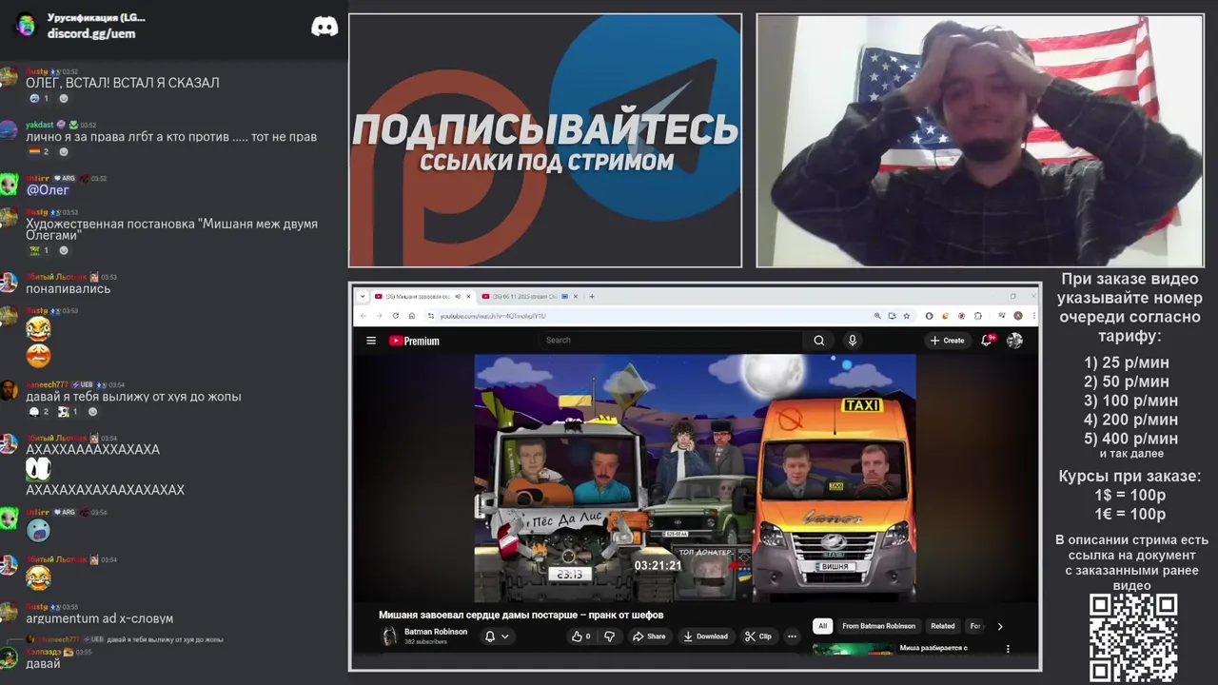The image size is (1218, 685).
Task: Click the YouTube Premium logo
Action: [x=414, y=341]
